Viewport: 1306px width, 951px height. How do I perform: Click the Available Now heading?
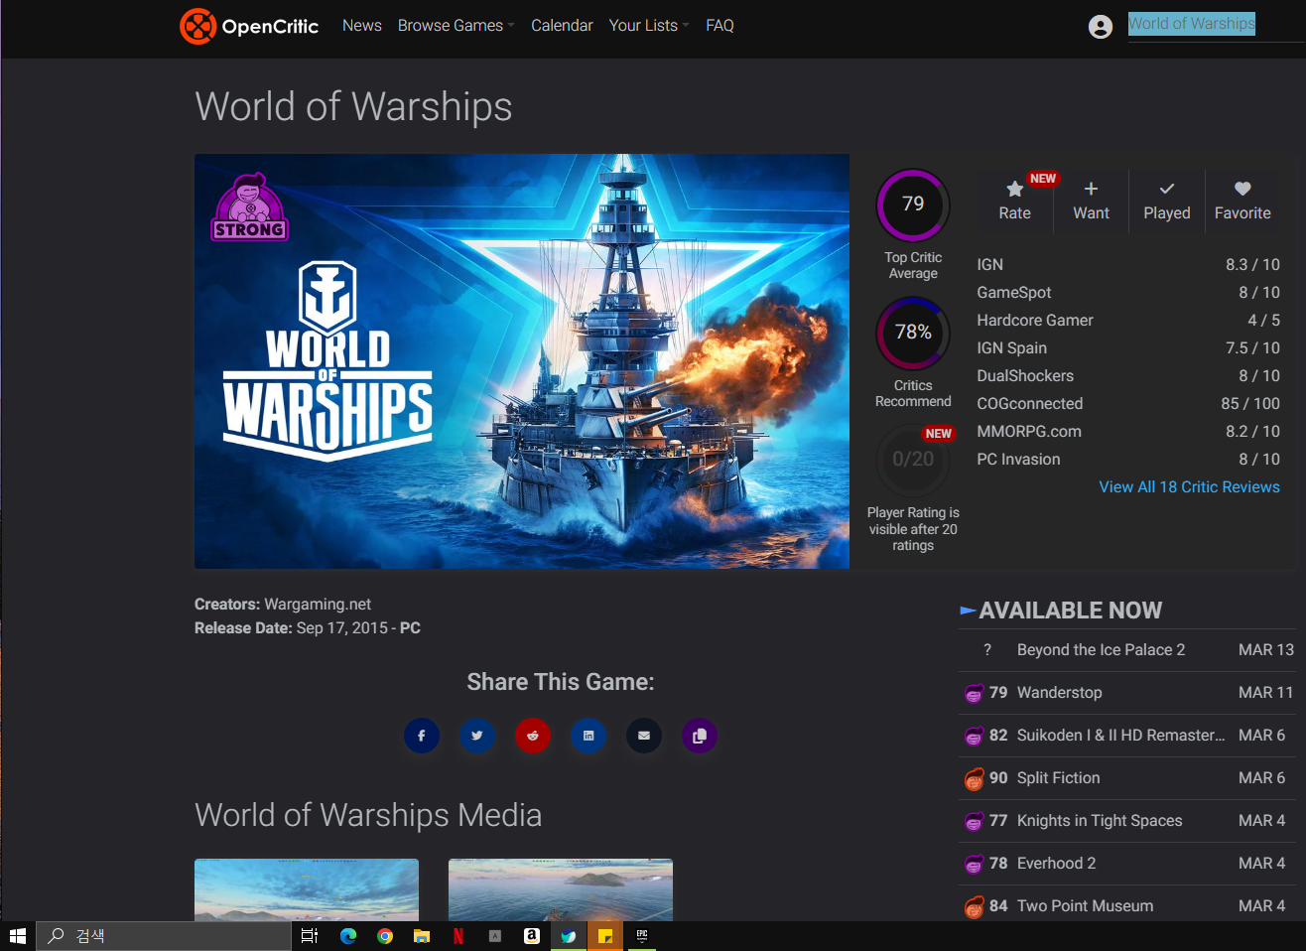coord(1070,611)
